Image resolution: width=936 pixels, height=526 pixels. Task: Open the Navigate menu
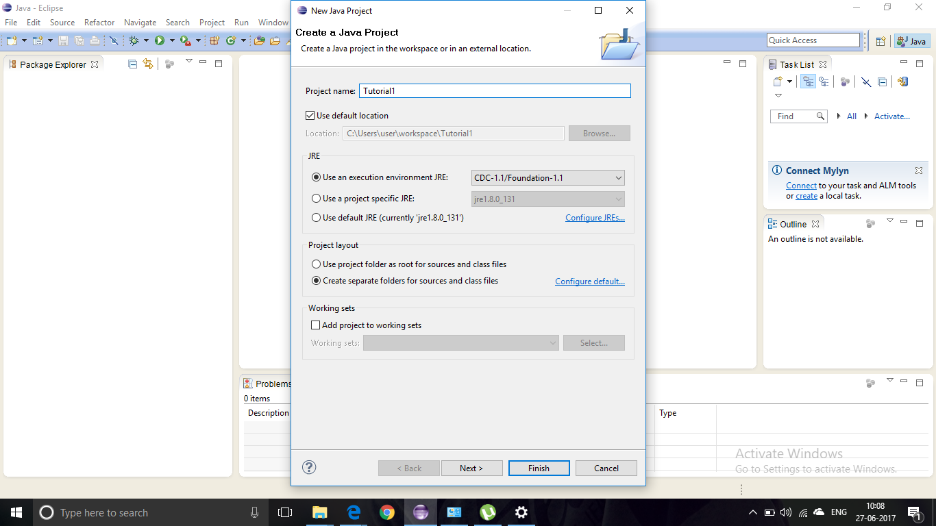pos(140,23)
